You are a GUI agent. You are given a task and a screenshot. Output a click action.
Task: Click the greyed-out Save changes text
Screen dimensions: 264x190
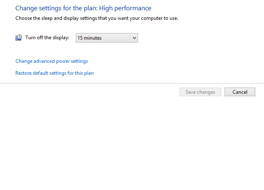[200, 92]
